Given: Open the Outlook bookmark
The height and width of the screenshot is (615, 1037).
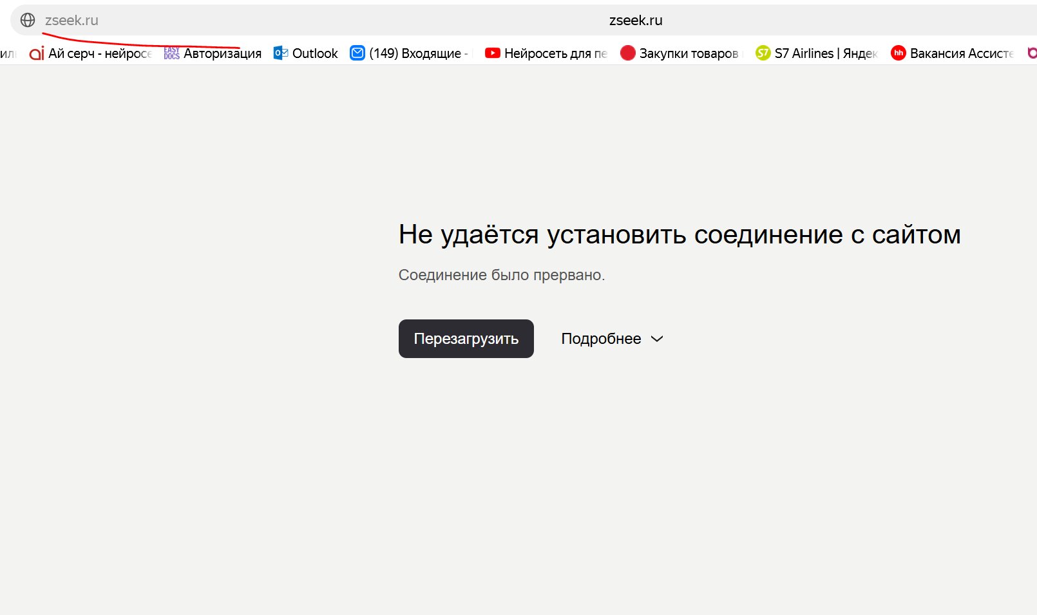Looking at the screenshot, I should coord(305,53).
